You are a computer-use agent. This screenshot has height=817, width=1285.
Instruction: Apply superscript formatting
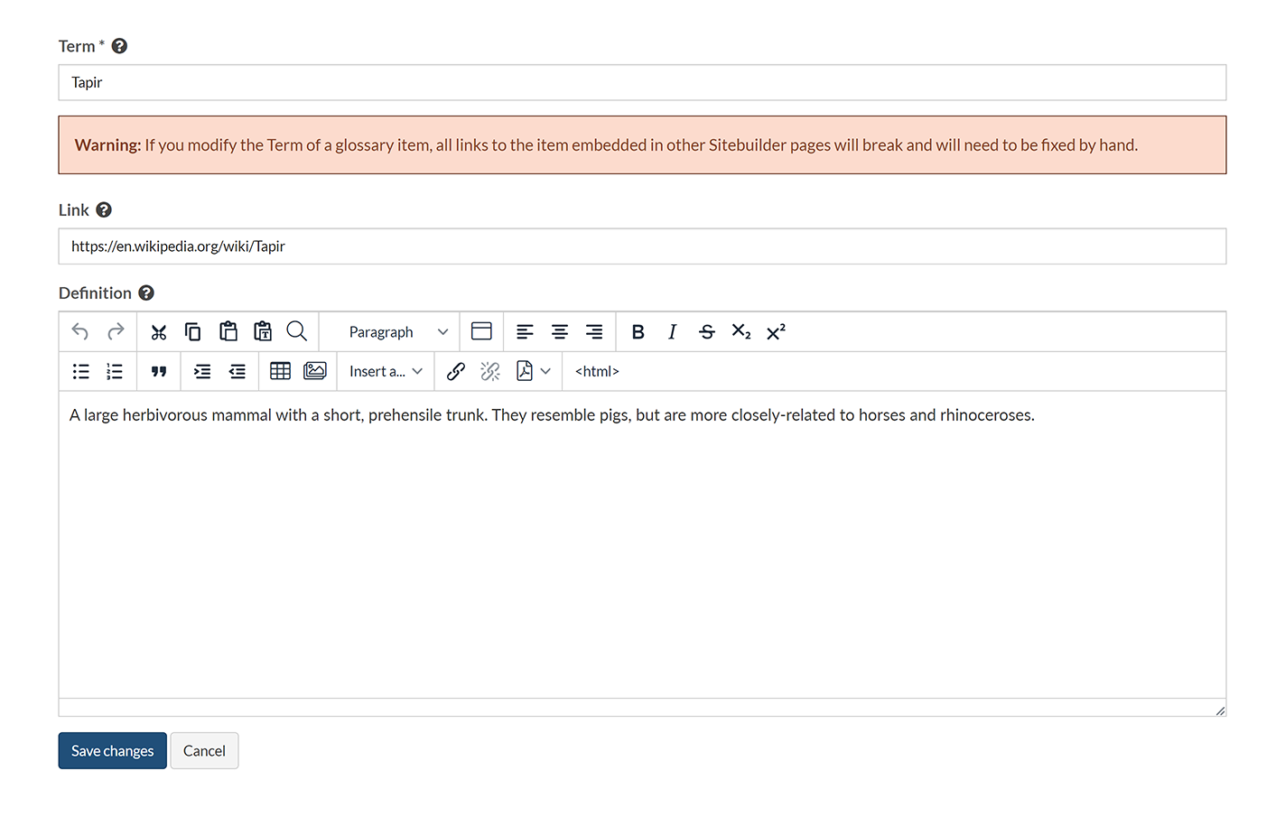[x=776, y=332]
